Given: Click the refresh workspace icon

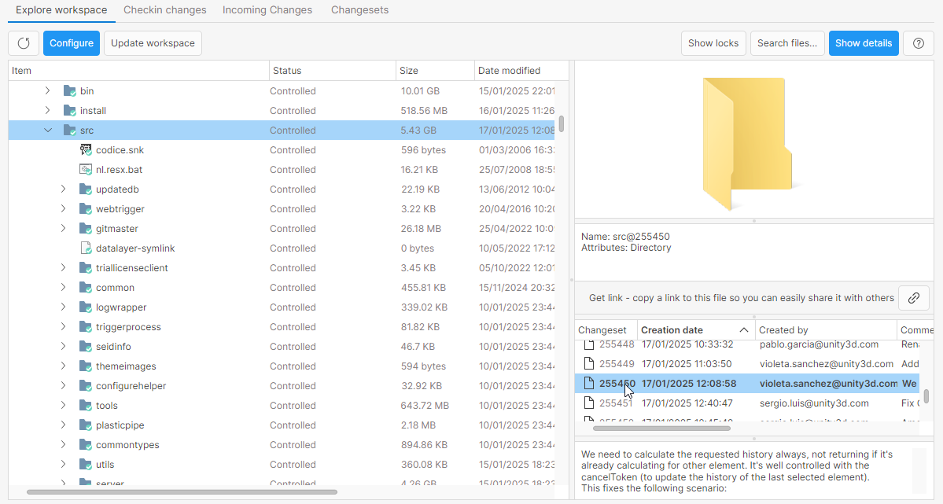Looking at the screenshot, I should point(24,43).
